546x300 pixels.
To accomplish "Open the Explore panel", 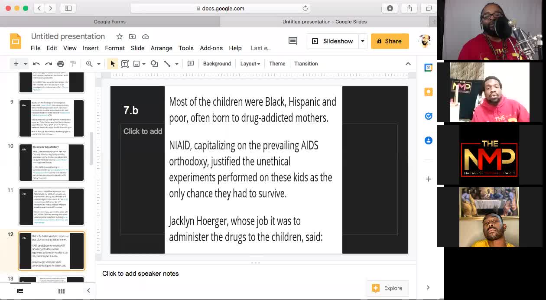I will click(387, 288).
